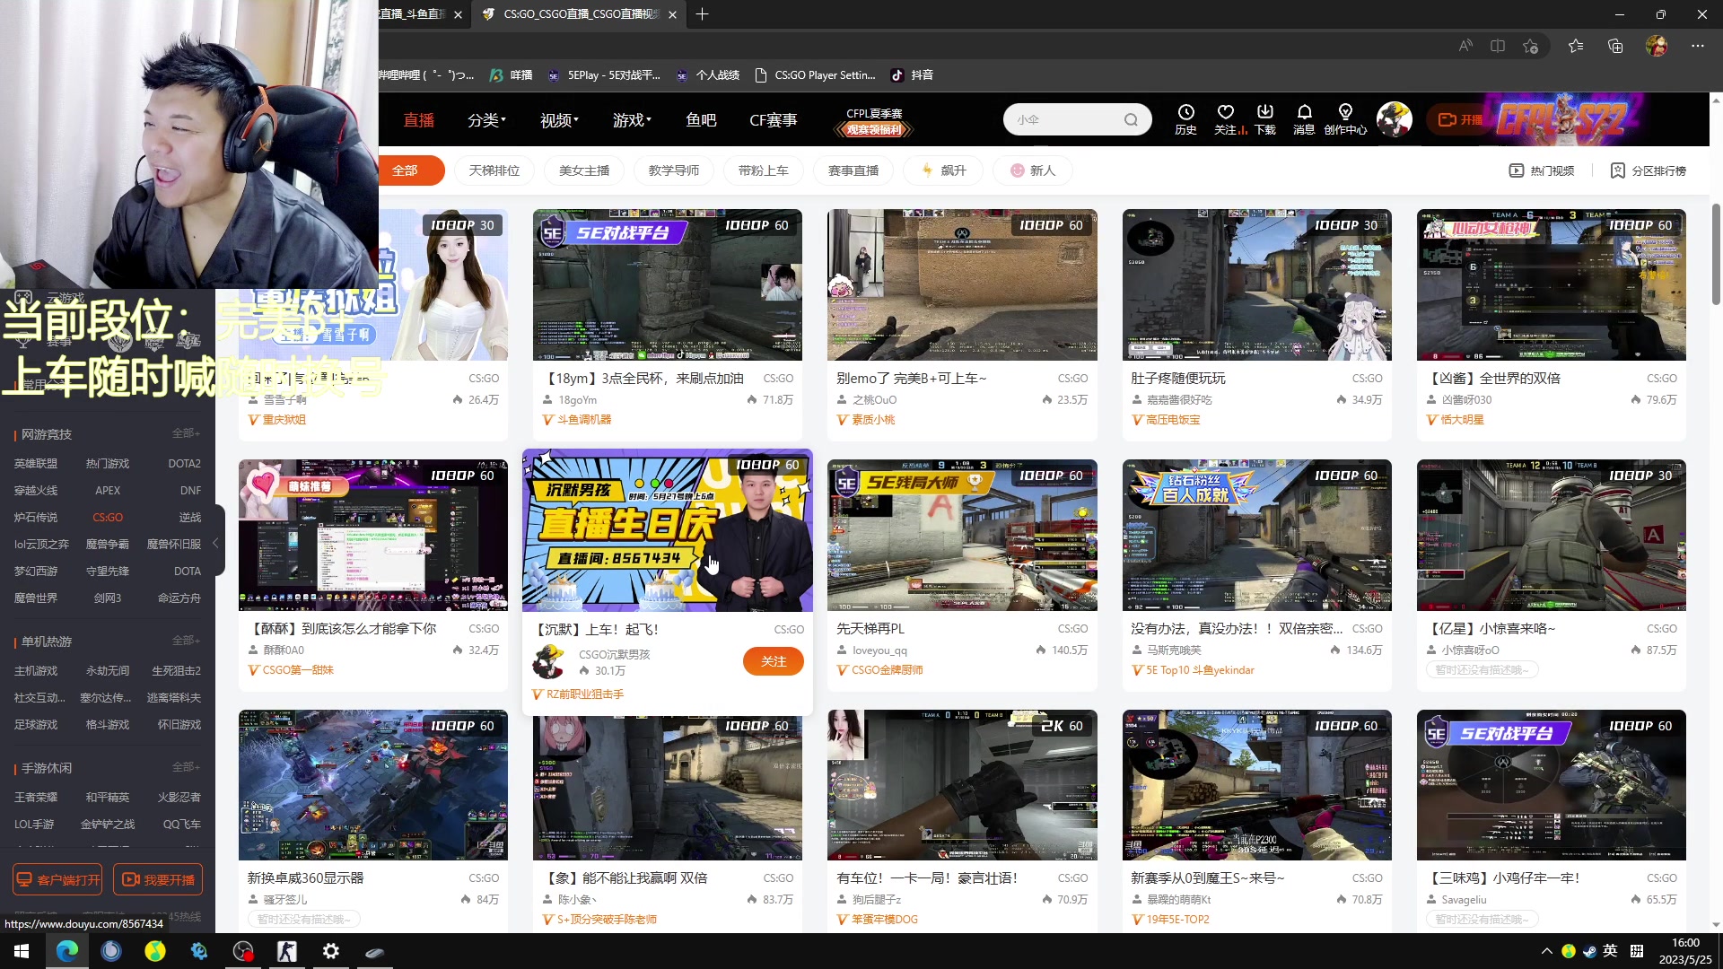The height and width of the screenshot is (969, 1723).
Task: Click the 下载 download icon
Action: click(1264, 118)
